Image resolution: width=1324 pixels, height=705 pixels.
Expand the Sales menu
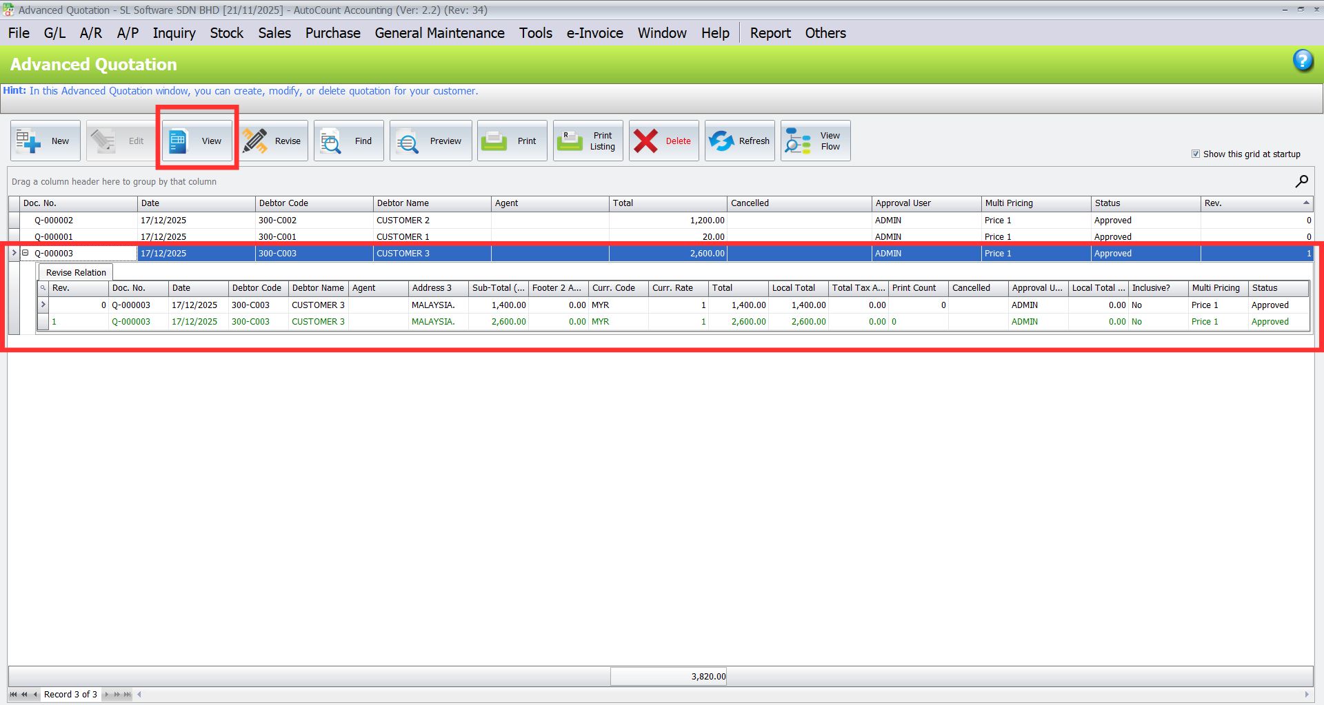(x=274, y=32)
